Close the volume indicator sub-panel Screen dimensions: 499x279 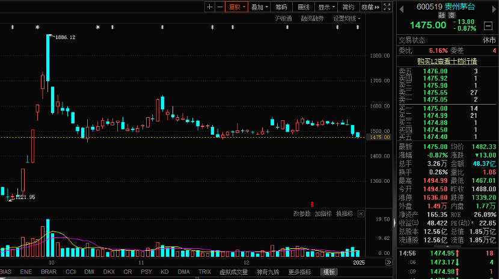[x=361, y=213]
